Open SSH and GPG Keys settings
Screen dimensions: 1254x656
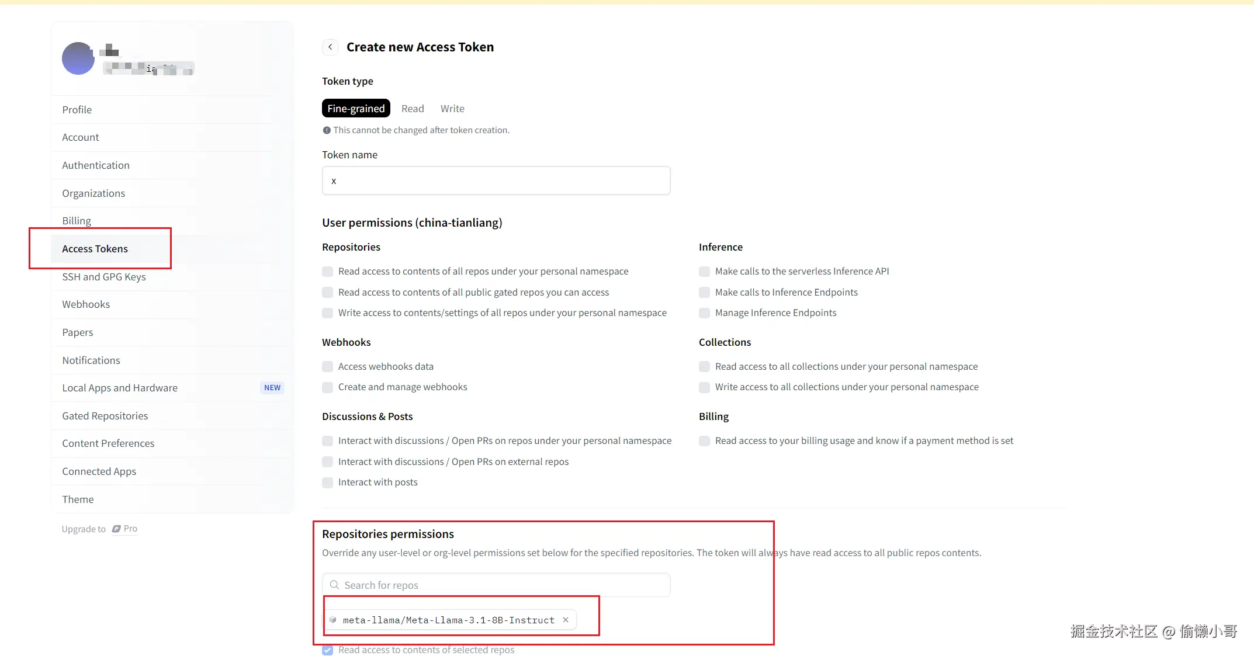click(x=104, y=277)
